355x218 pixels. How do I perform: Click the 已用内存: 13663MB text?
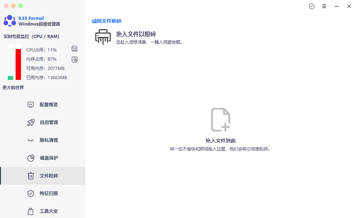pyautogui.click(x=47, y=78)
